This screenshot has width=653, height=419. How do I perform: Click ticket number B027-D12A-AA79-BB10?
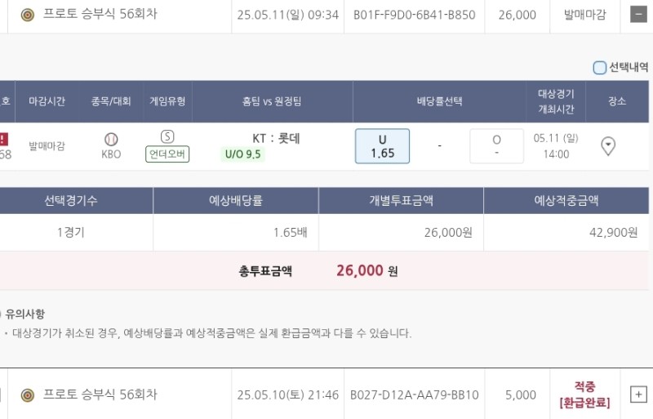(x=414, y=395)
